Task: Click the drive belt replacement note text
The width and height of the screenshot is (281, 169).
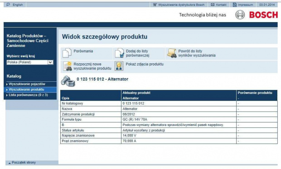Action: [x=173, y=125]
